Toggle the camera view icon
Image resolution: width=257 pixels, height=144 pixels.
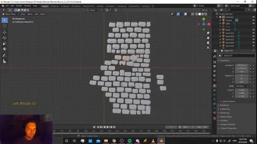tap(208, 43)
